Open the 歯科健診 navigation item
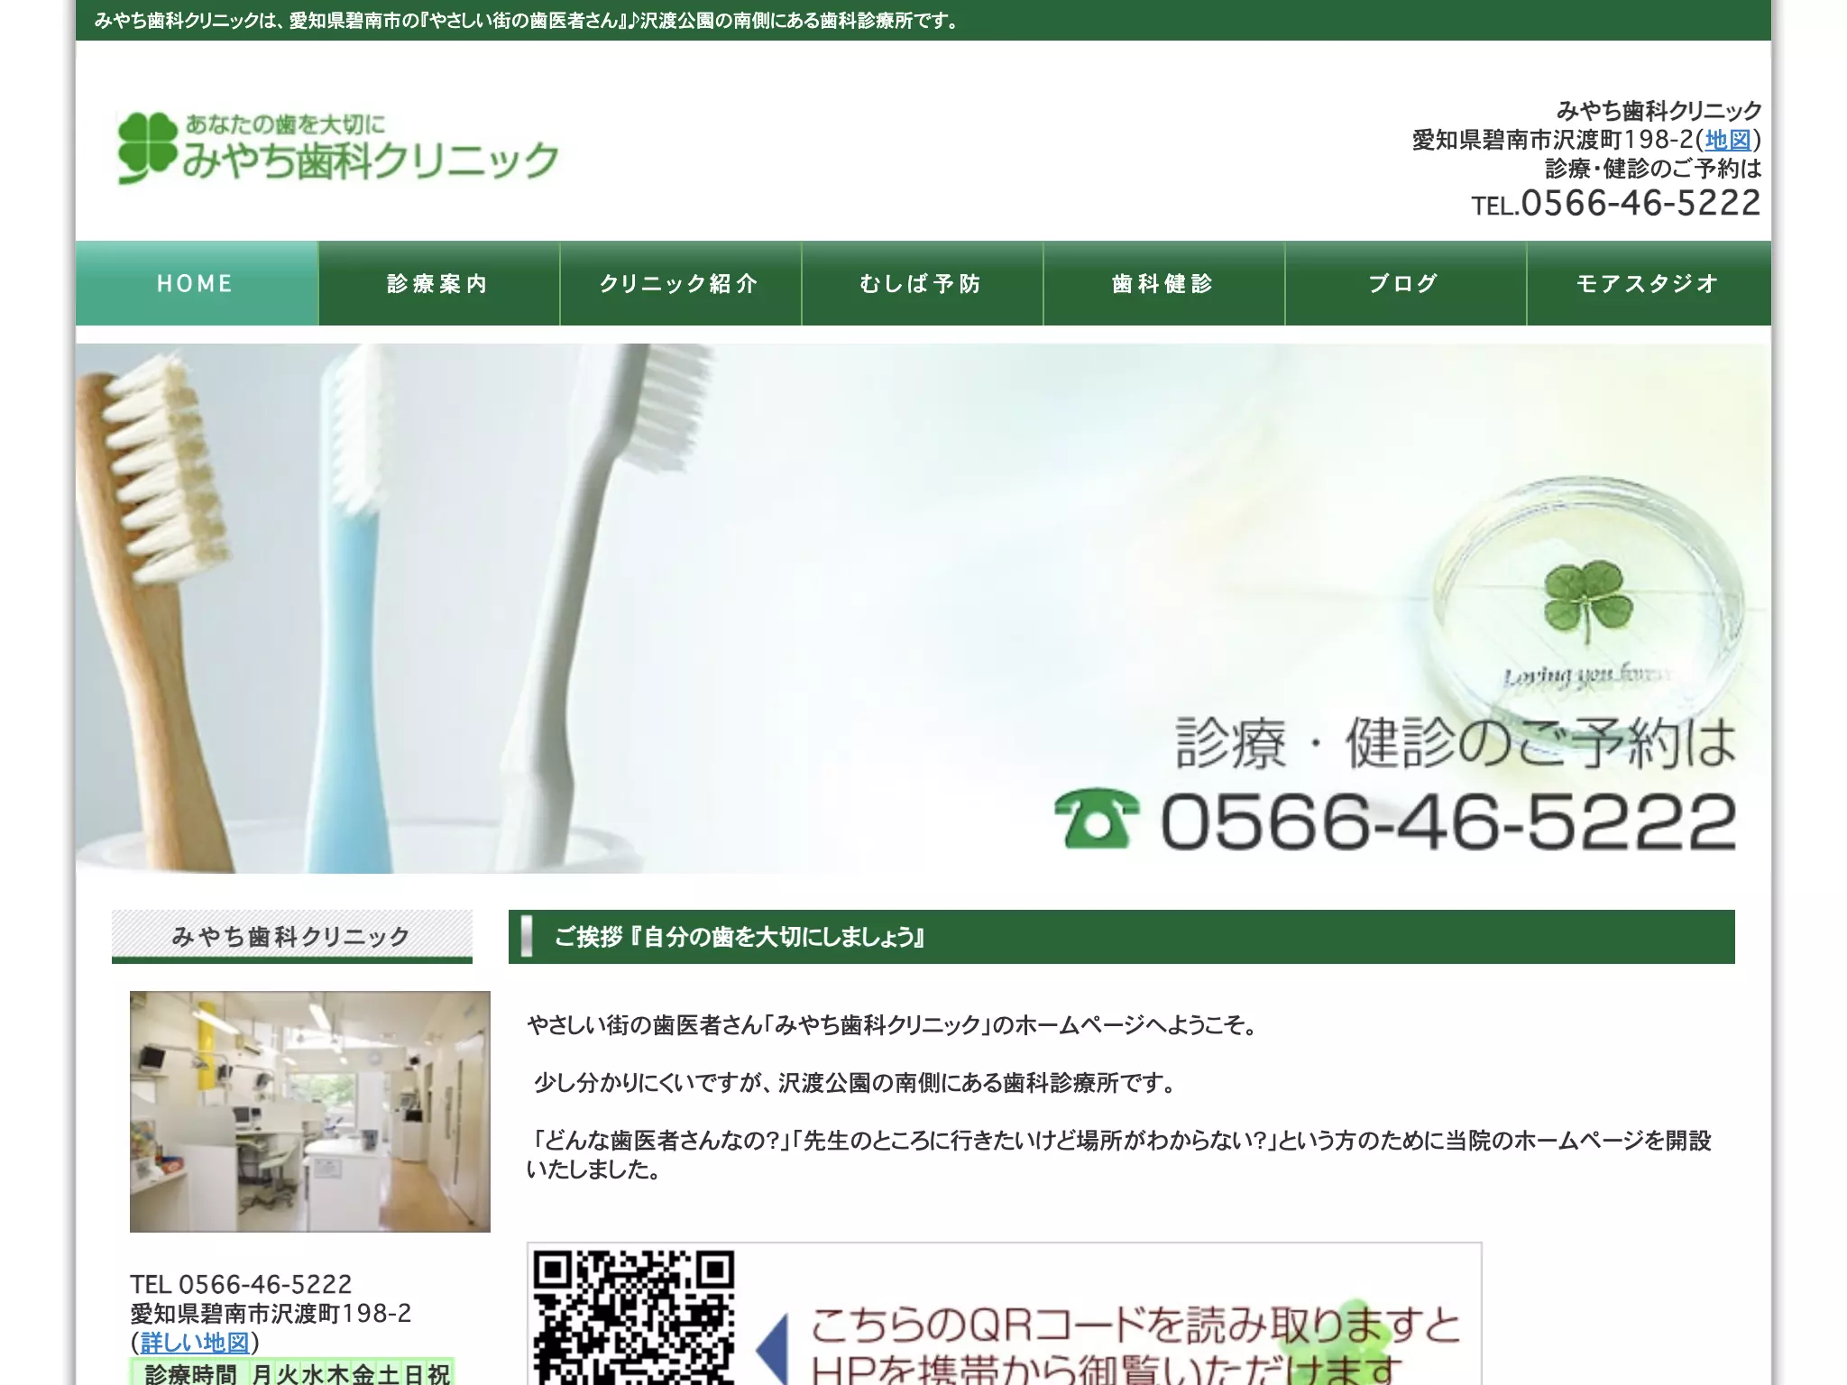The image size is (1847, 1385). pyautogui.click(x=1163, y=283)
